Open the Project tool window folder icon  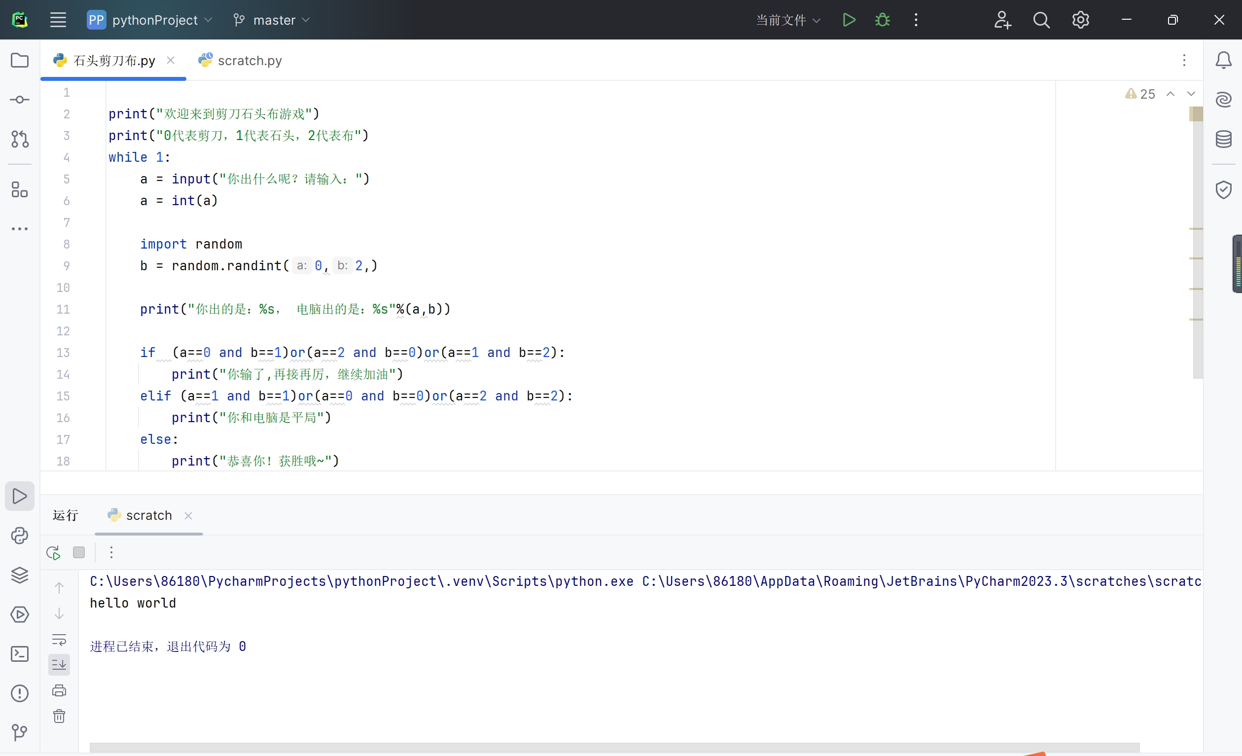(x=20, y=61)
